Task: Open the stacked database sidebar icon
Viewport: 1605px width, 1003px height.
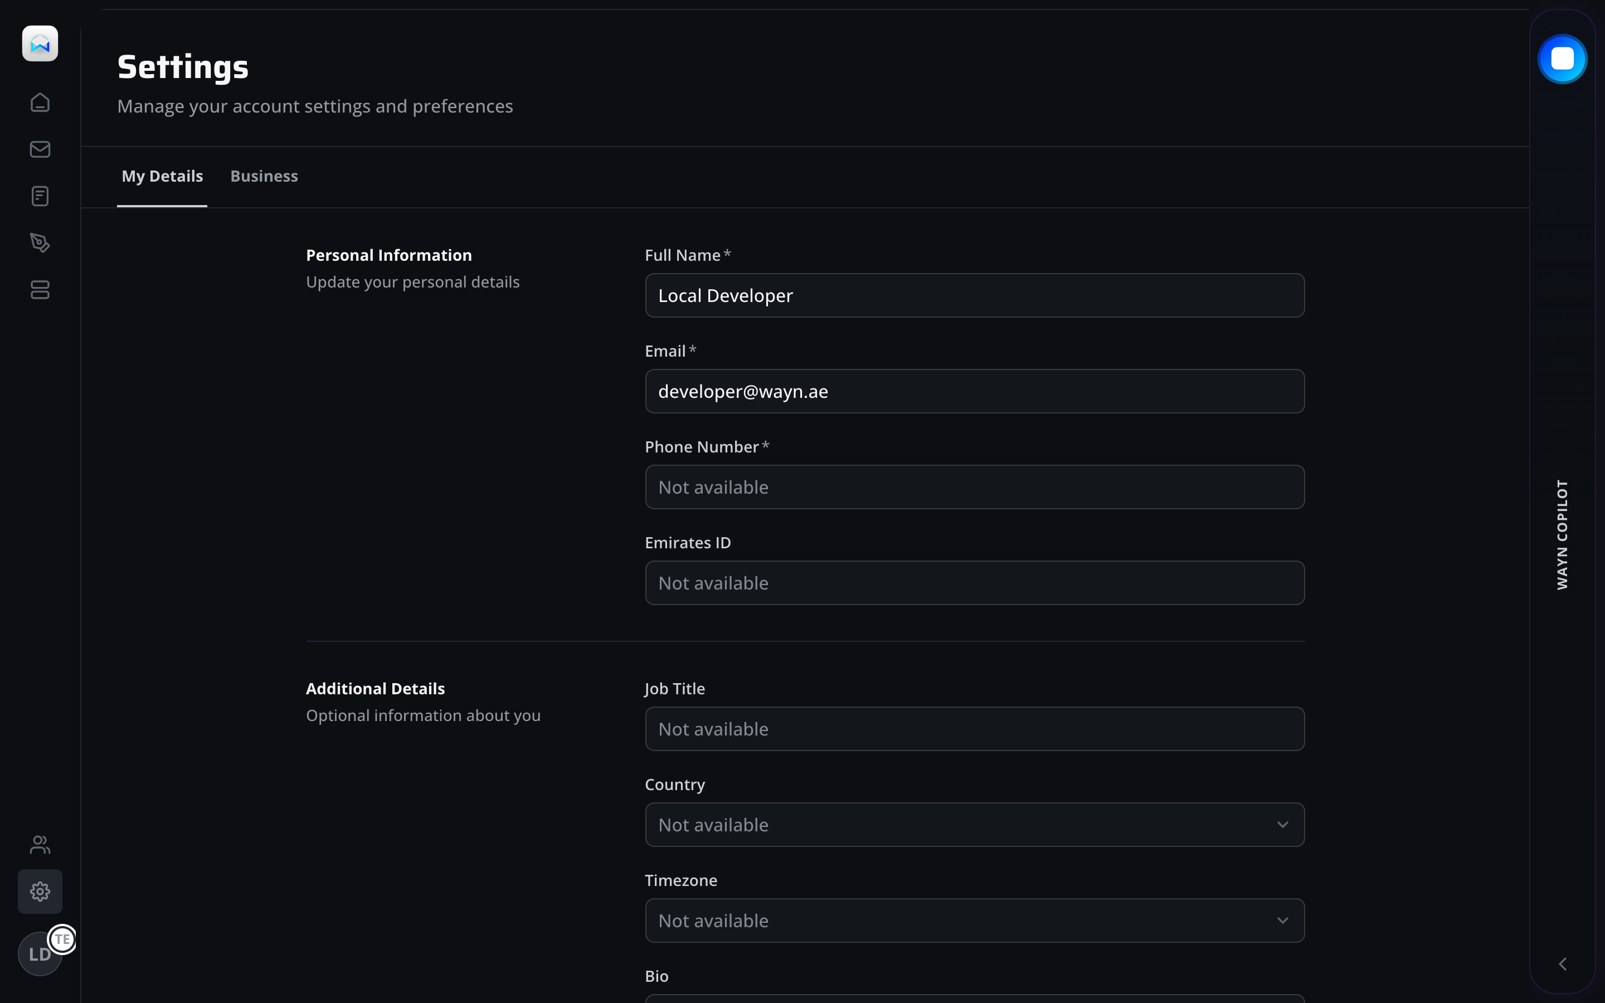Action: 40,290
